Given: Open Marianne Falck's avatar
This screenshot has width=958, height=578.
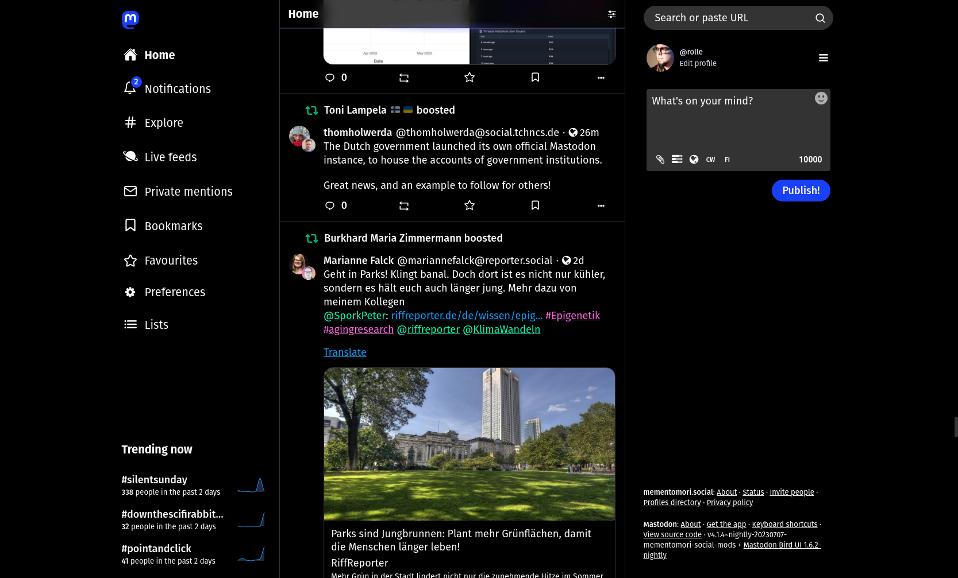Looking at the screenshot, I should [x=299, y=265].
